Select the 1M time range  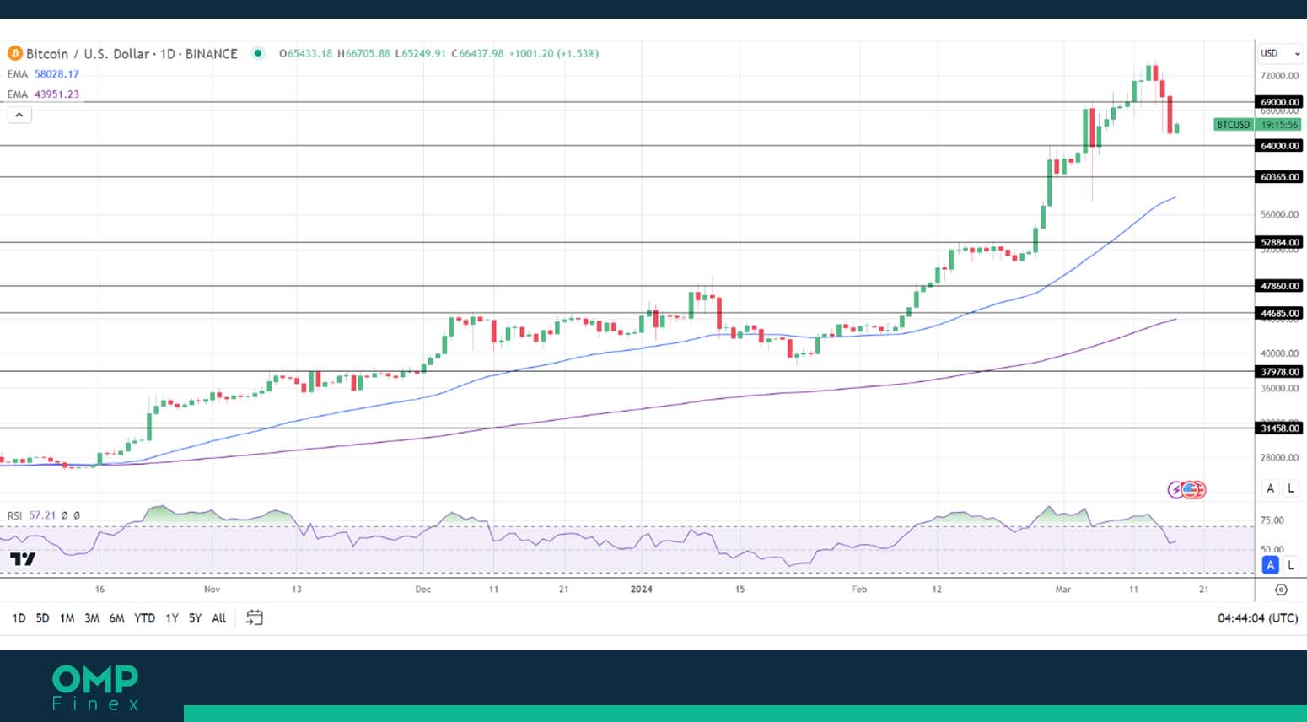pos(67,618)
